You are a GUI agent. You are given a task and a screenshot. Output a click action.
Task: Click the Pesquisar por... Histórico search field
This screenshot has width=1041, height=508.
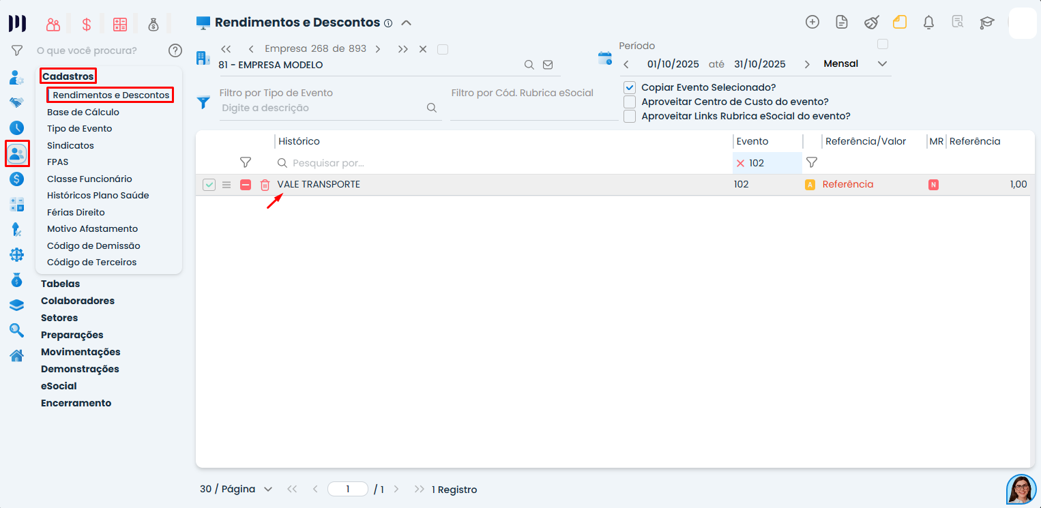coord(501,164)
